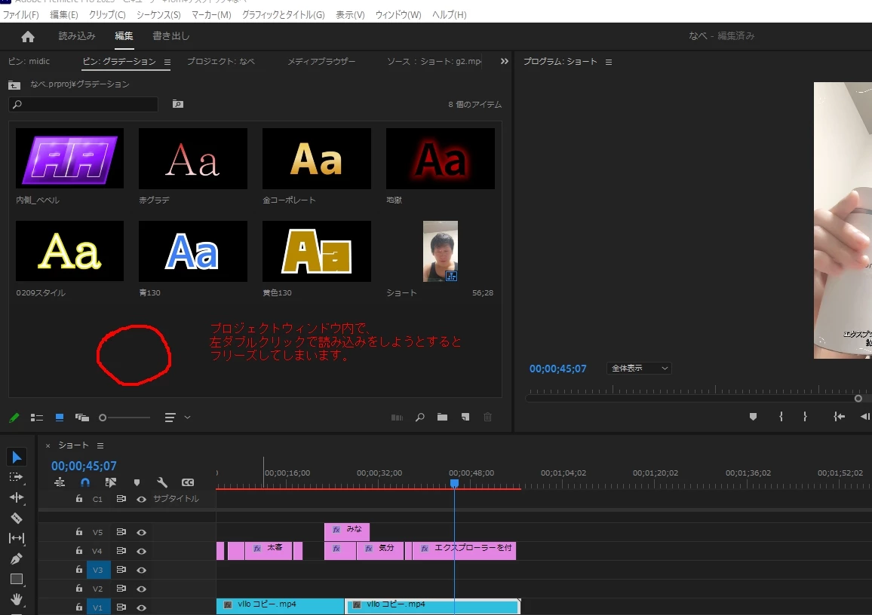This screenshot has width=872, height=615.
Task: Open the グラフィックとタイトル(G) menu
Action: point(283,15)
